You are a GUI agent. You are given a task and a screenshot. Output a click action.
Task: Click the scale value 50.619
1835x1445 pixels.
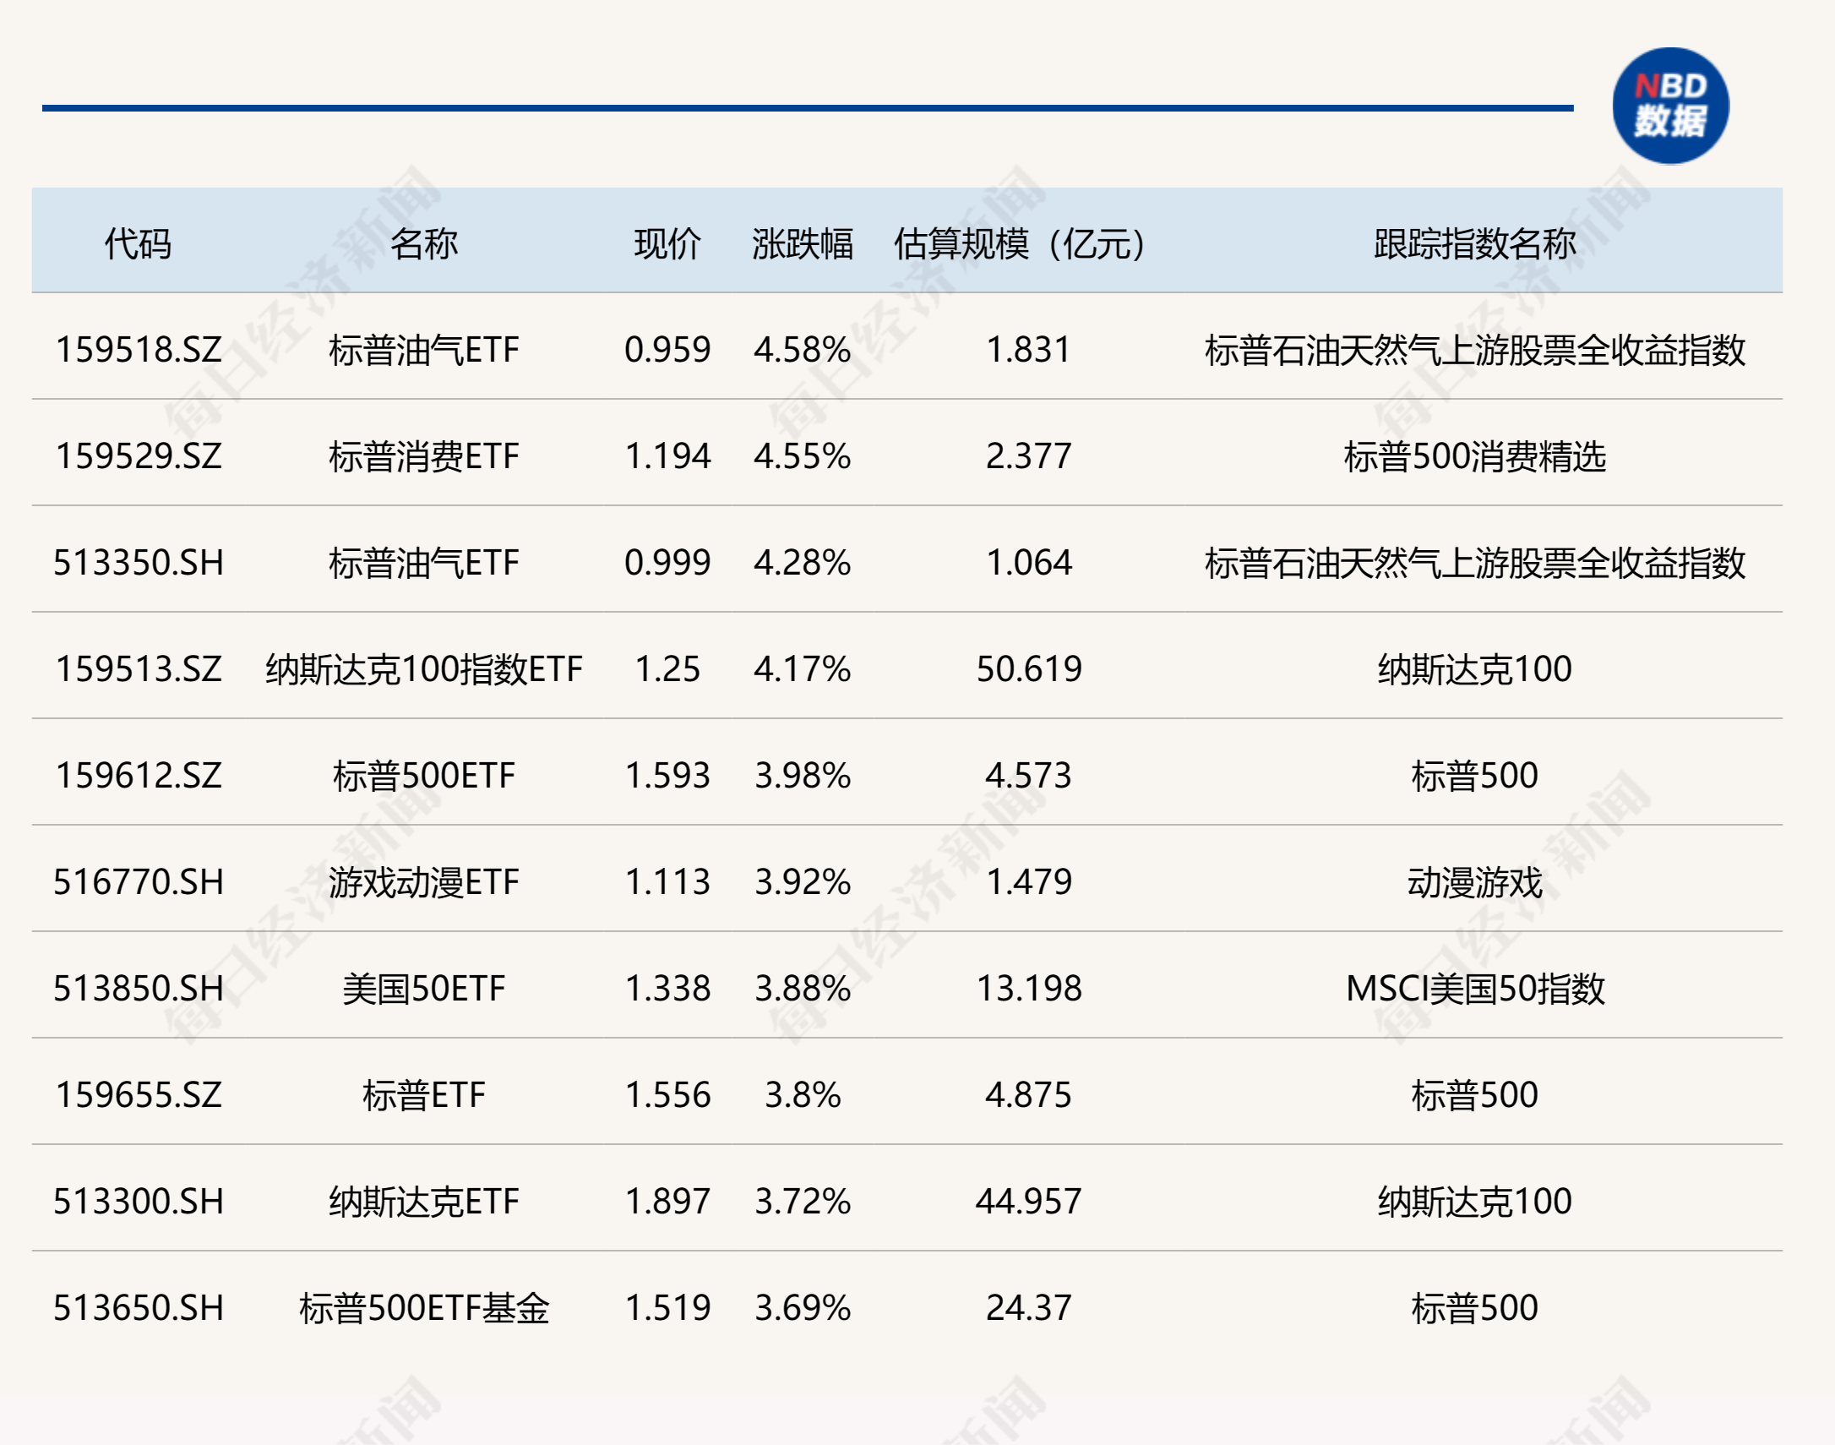tap(1028, 669)
